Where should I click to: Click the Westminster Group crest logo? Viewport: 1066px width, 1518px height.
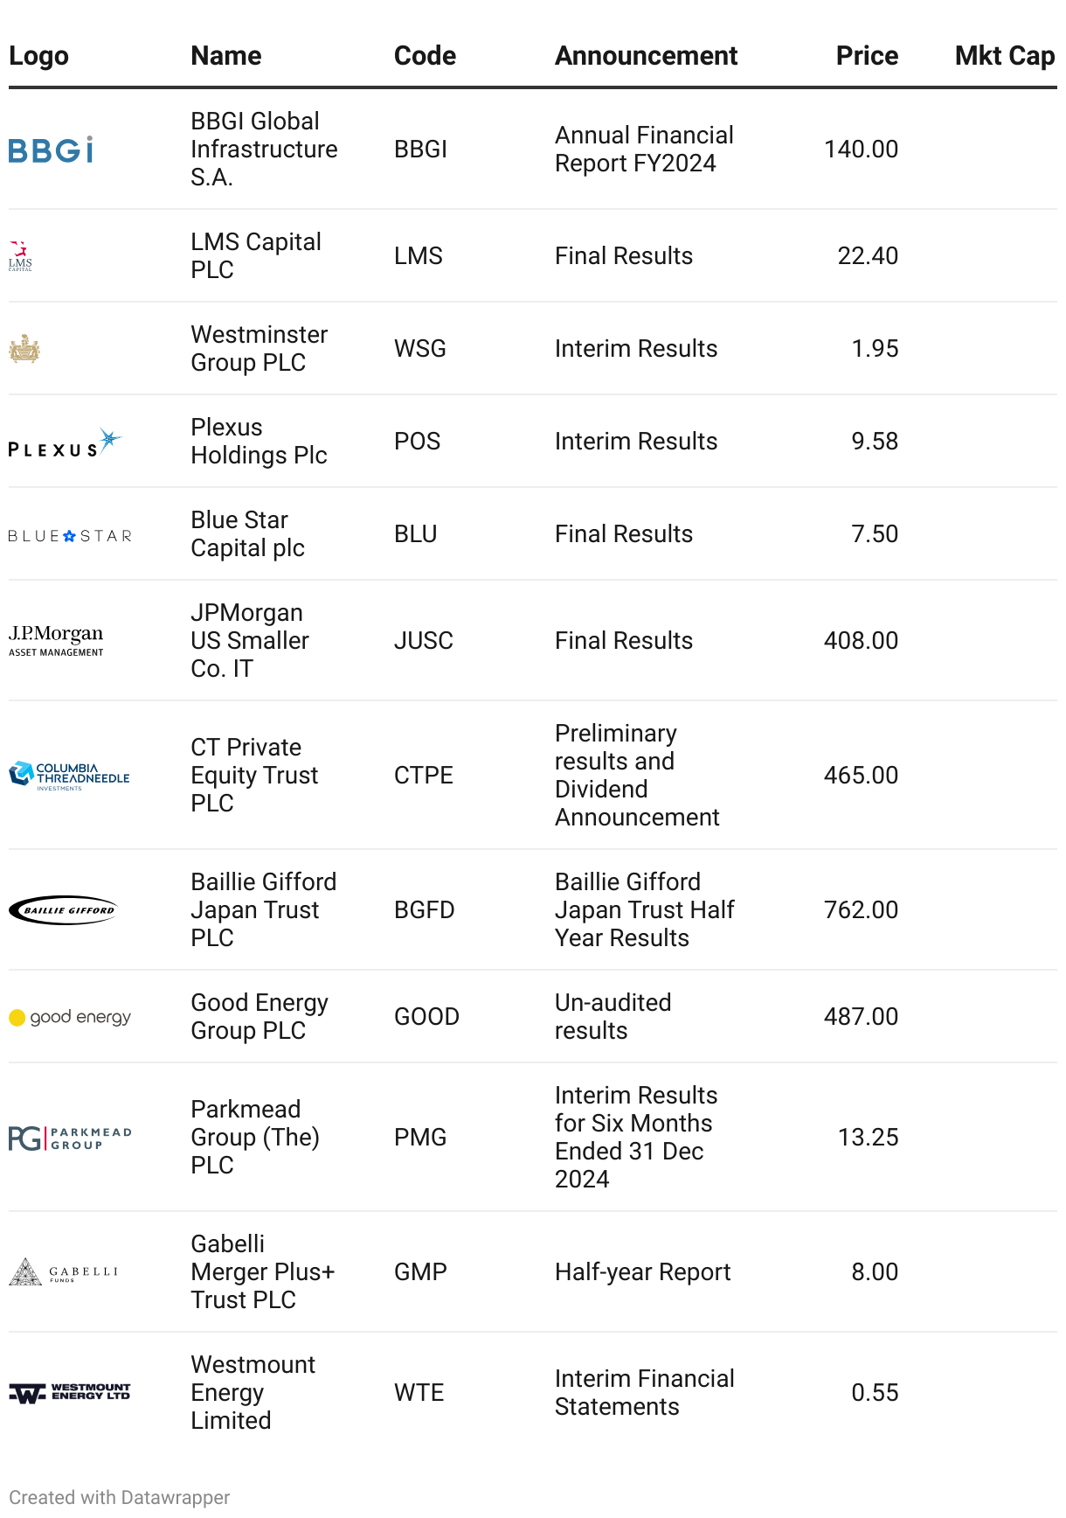(x=24, y=349)
